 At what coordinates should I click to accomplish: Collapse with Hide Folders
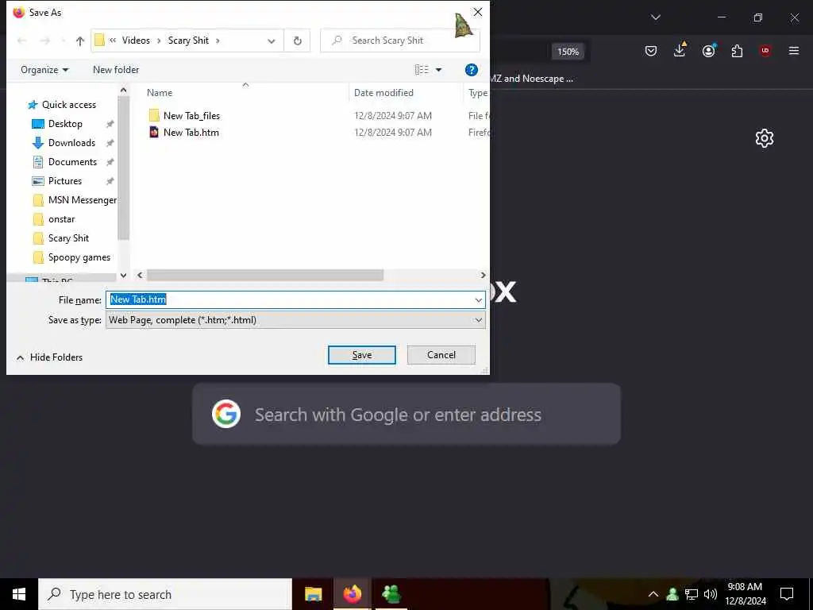[x=50, y=357]
